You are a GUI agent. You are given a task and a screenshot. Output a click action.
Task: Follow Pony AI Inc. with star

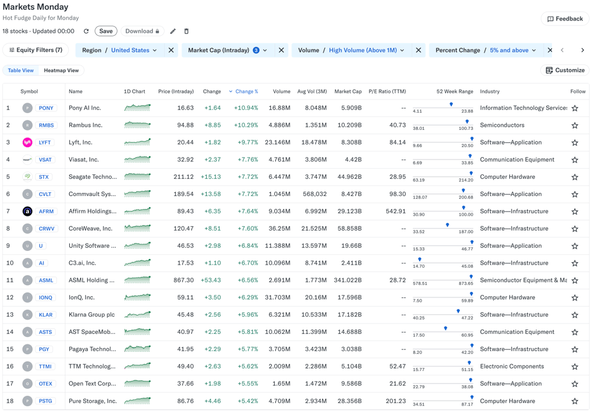point(575,108)
